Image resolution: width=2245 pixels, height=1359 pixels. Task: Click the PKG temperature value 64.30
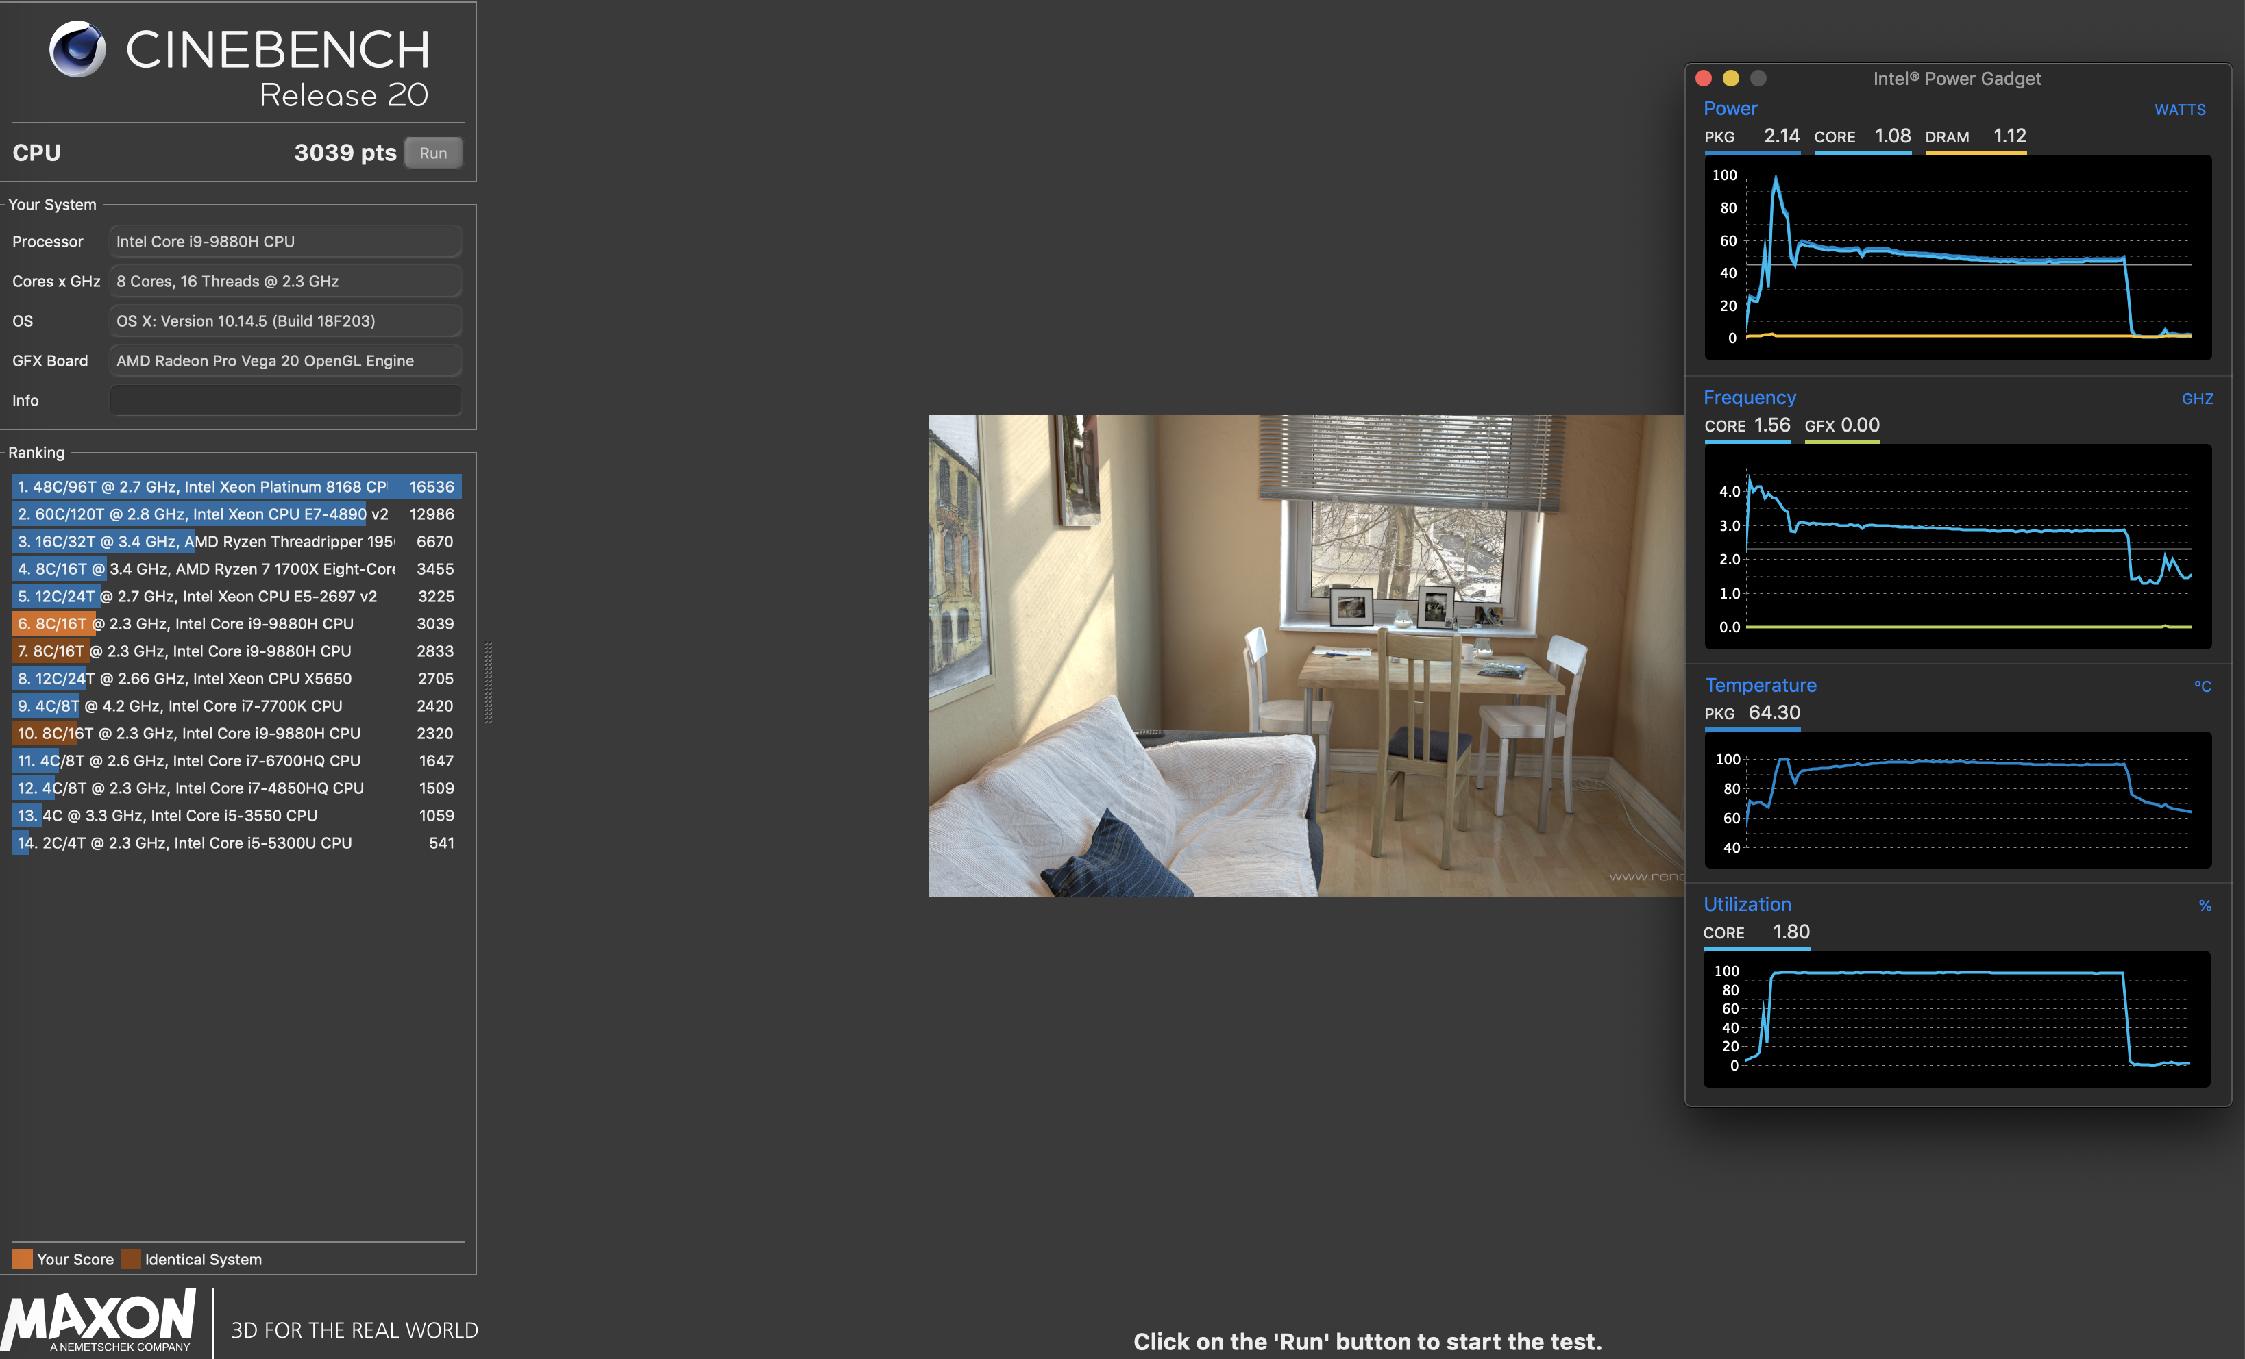[x=1774, y=712]
